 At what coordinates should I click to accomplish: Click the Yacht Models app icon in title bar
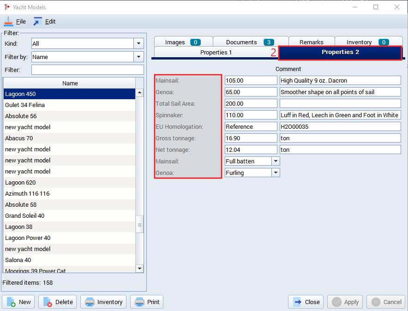tap(7, 7)
